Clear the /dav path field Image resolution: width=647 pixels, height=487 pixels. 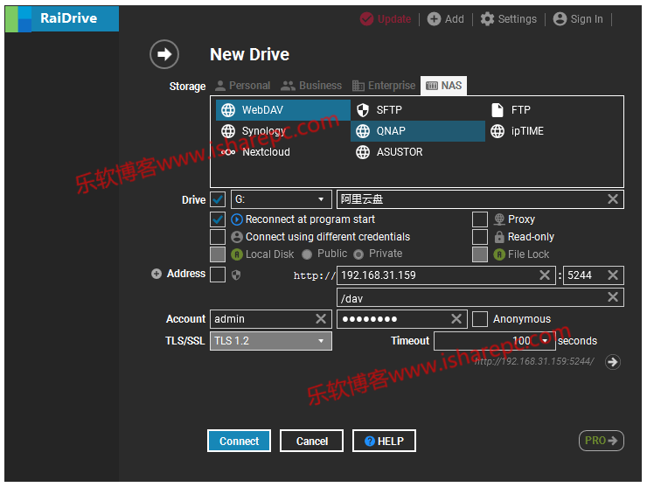613,296
